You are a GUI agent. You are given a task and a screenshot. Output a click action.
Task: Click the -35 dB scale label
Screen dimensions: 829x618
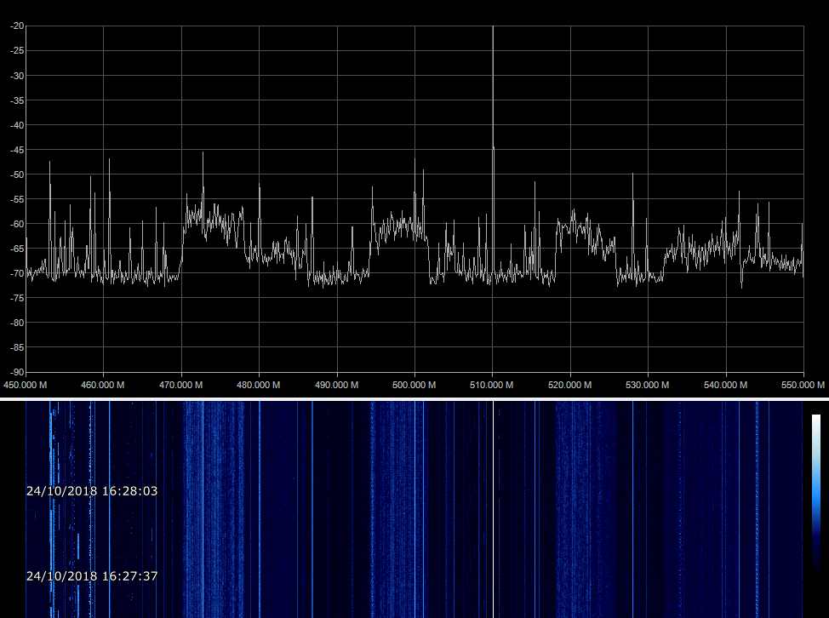pos(17,100)
